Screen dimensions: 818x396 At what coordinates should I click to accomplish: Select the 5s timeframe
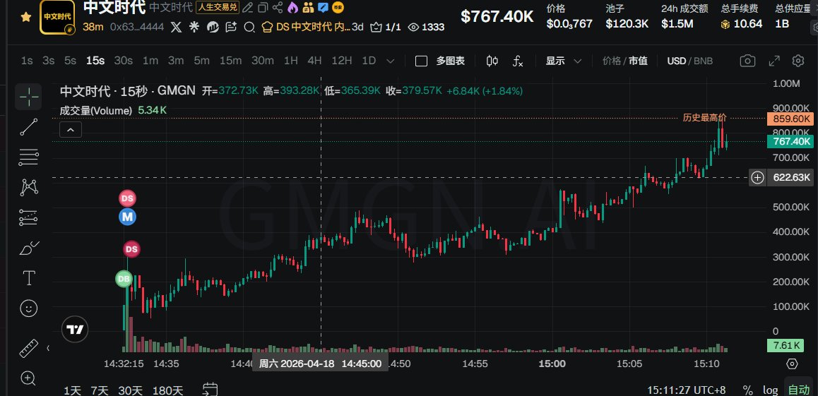click(x=71, y=61)
